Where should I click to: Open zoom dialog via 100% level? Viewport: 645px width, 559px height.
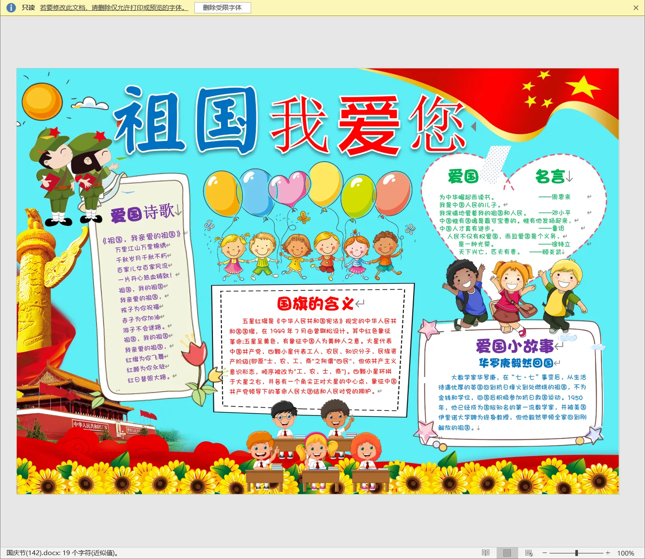[x=626, y=553]
